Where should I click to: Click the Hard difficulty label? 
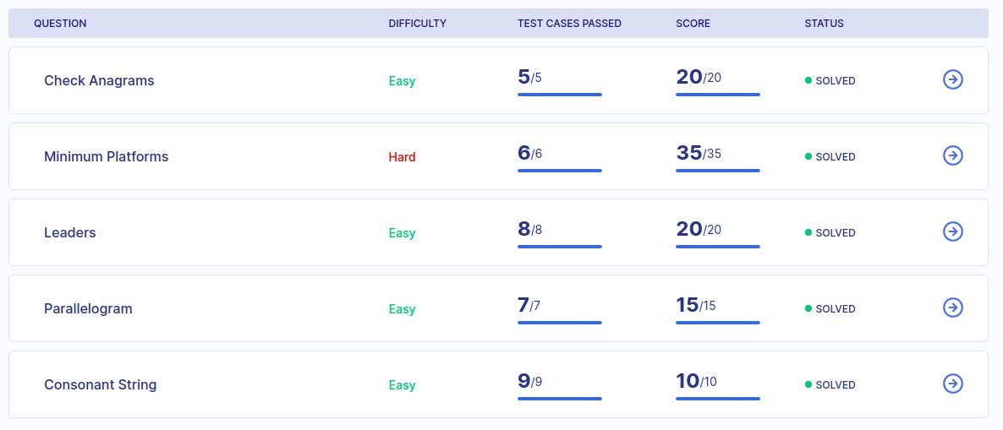[x=402, y=156]
